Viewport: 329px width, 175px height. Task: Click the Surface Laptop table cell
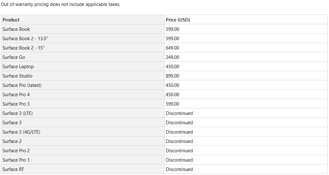coord(83,67)
